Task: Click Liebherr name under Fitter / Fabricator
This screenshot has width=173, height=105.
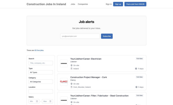Action: click(x=74, y=98)
